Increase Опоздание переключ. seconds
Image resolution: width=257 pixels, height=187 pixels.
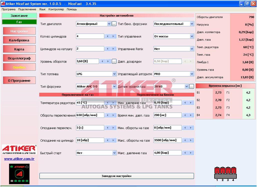pyautogui.click(x=113, y=128)
